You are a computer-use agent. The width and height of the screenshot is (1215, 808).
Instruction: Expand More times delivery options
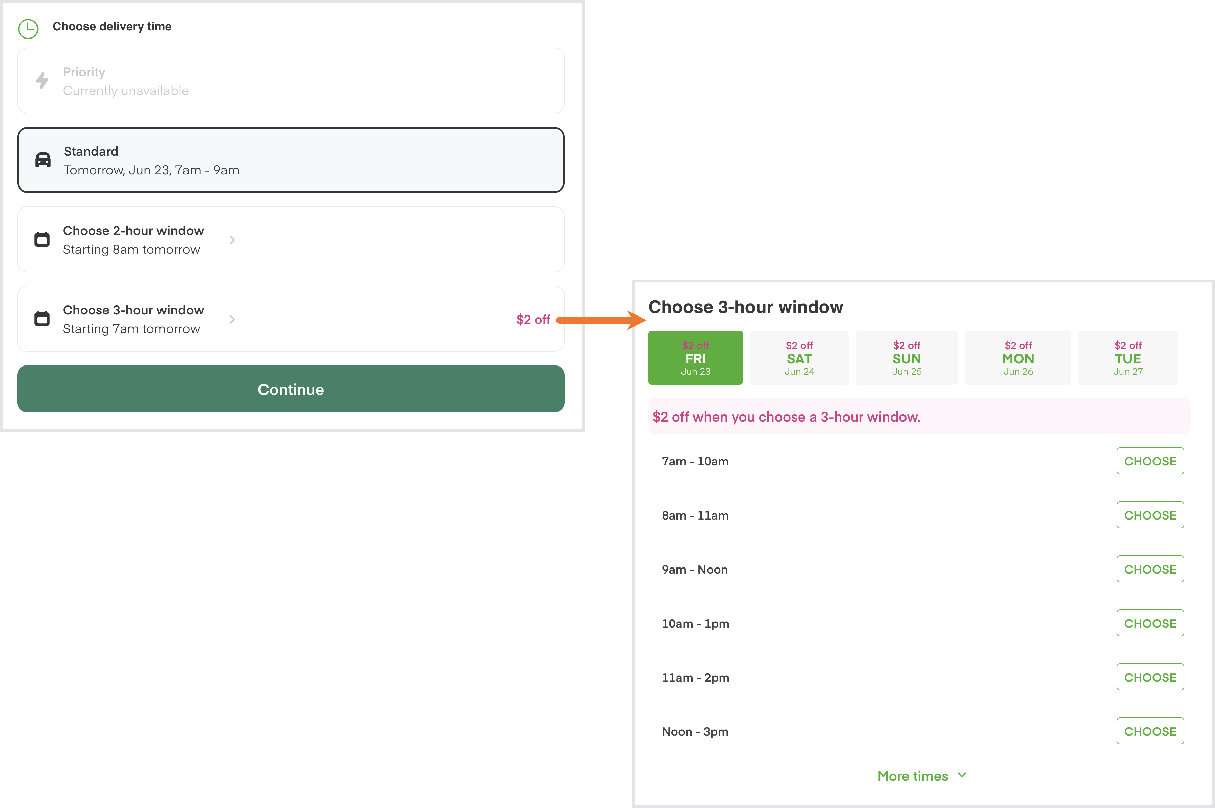click(921, 775)
